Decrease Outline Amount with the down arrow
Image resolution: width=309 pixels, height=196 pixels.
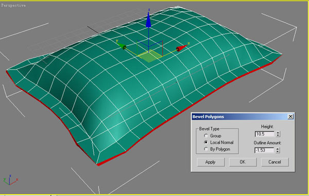click(x=278, y=152)
